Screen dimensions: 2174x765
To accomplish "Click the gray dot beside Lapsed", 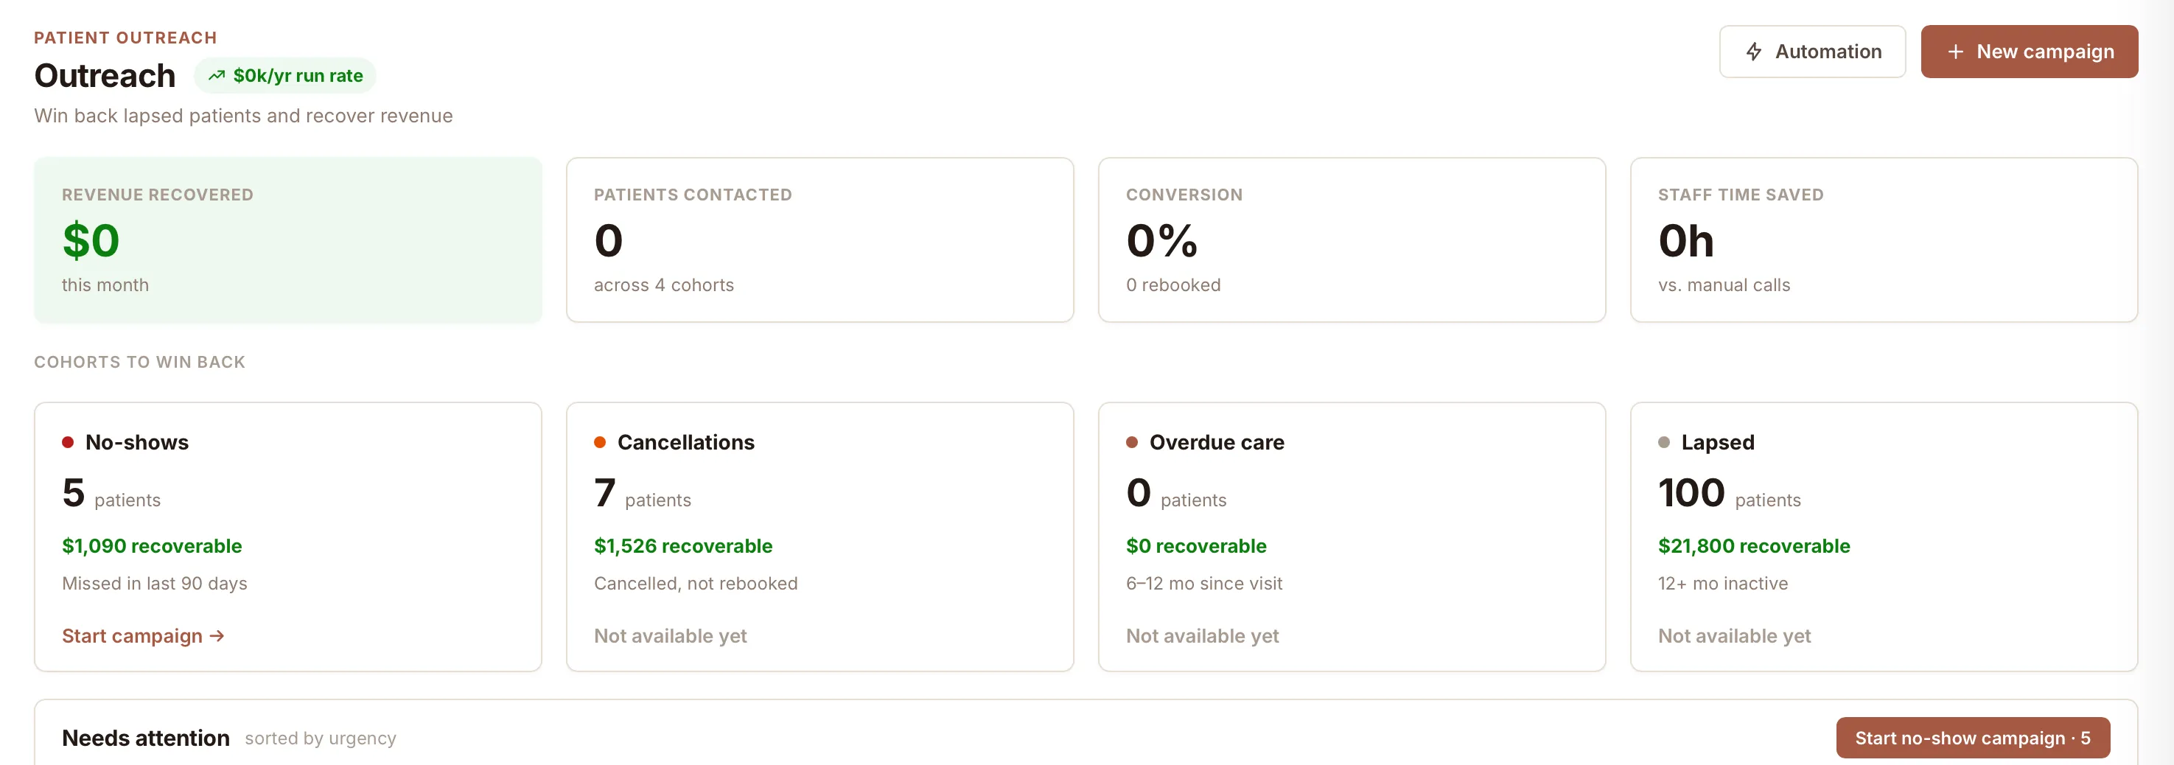I will click(x=1664, y=442).
